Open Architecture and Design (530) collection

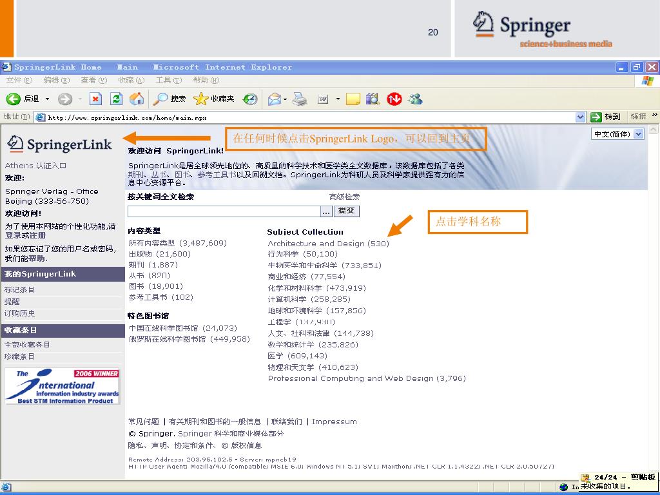click(328, 243)
